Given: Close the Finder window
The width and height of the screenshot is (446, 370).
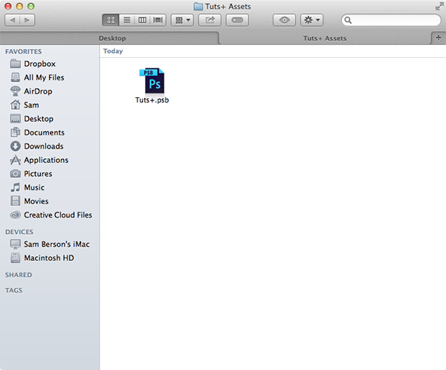Looking at the screenshot, I should 8,6.
